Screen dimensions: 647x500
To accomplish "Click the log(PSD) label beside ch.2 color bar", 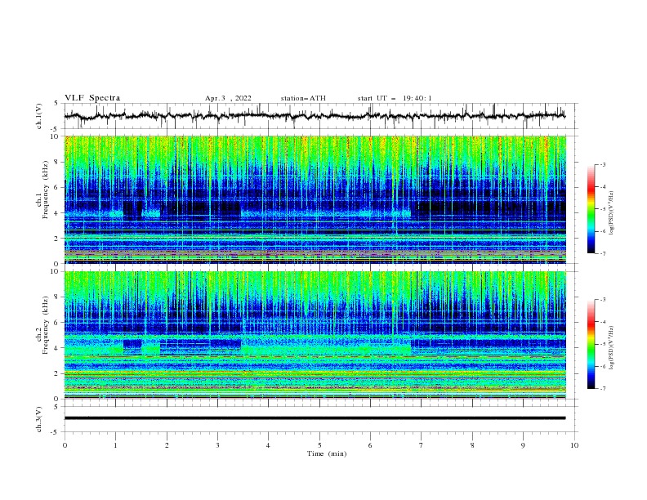I will 612,347.
